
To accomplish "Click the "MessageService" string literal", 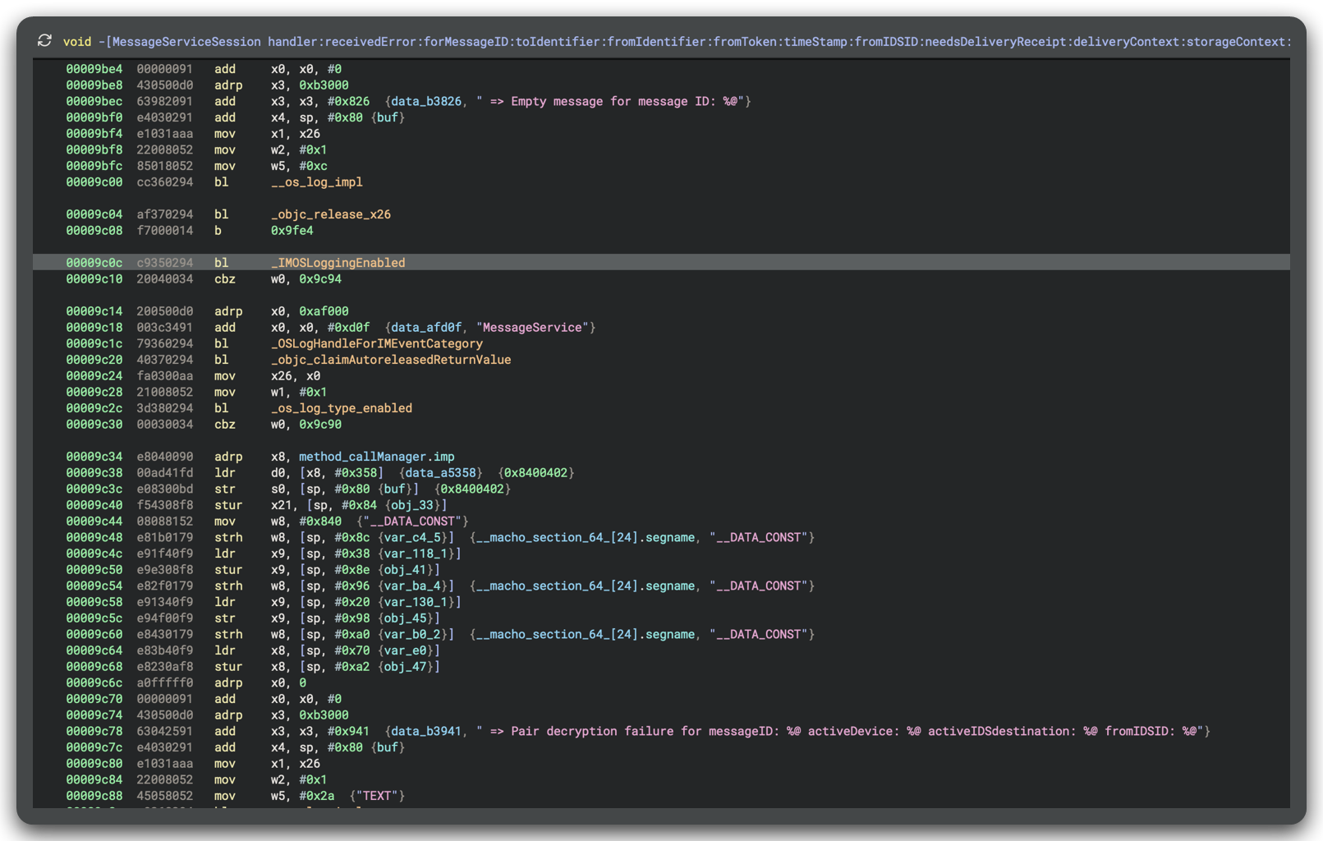I will click(532, 328).
